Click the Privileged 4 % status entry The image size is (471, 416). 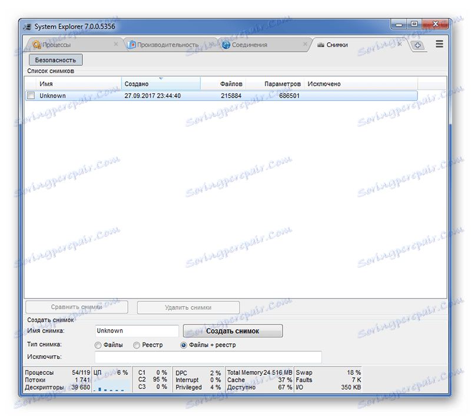coord(198,387)
